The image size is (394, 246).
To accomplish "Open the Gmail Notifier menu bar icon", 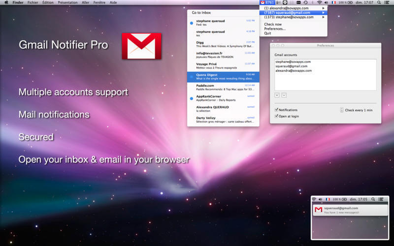I will tap(266, 2).
